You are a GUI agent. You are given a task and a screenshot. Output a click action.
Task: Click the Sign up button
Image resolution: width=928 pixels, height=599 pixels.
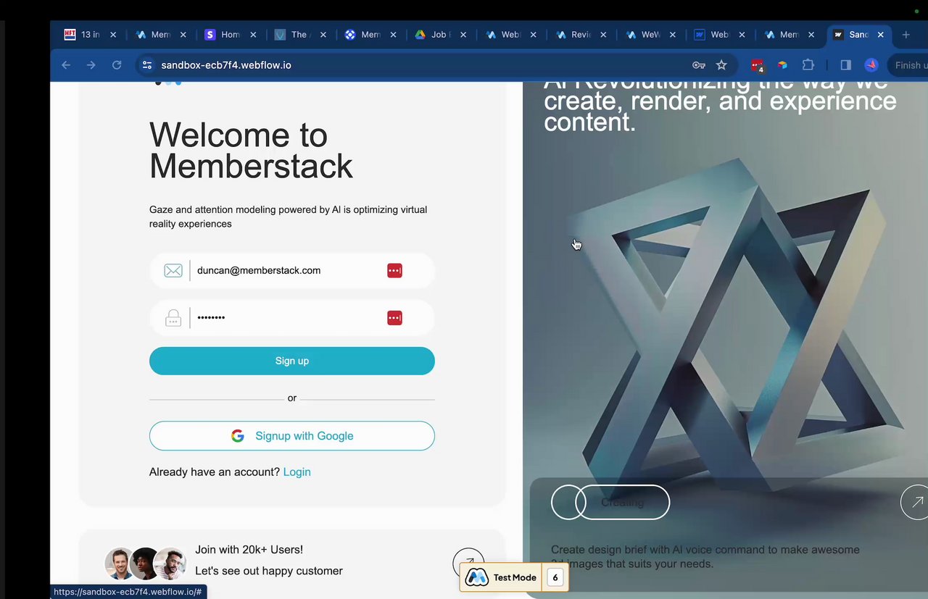pos(292,361)
